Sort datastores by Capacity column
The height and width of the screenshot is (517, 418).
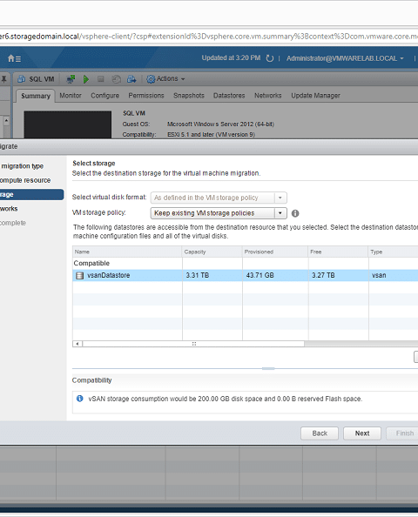[x=212, y=252]
